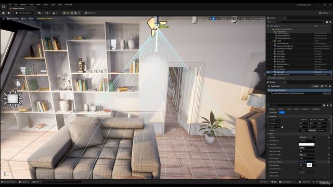Collapse the Transform section
The width and height of the screenshot is (333, 187).
(x=268, y=116)
